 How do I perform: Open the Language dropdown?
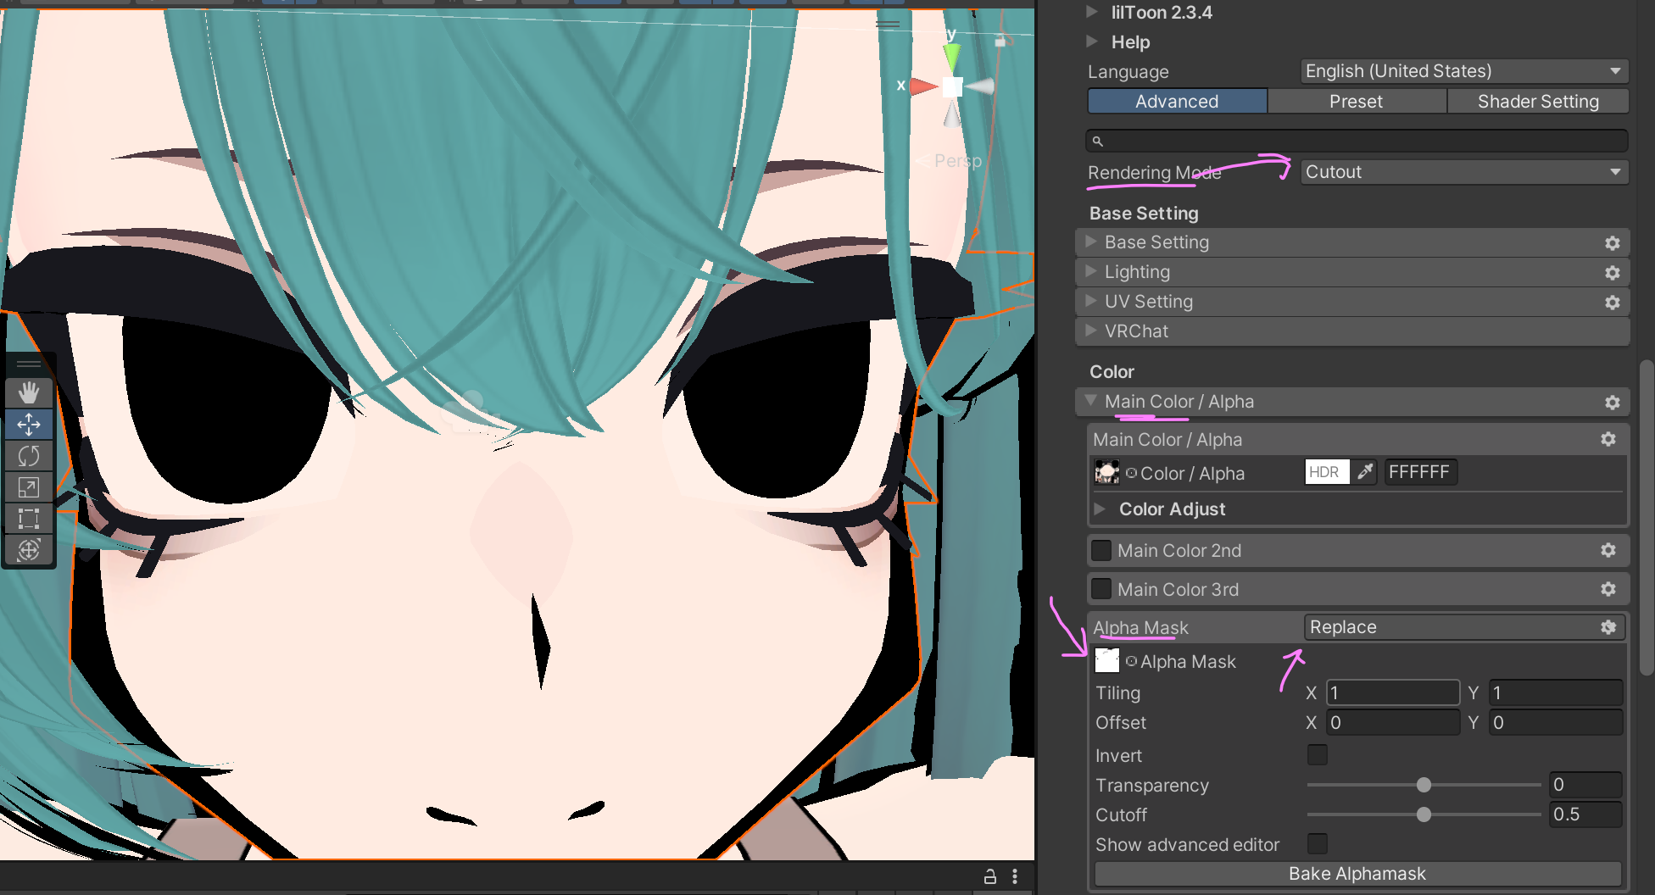pos(1464,71)
